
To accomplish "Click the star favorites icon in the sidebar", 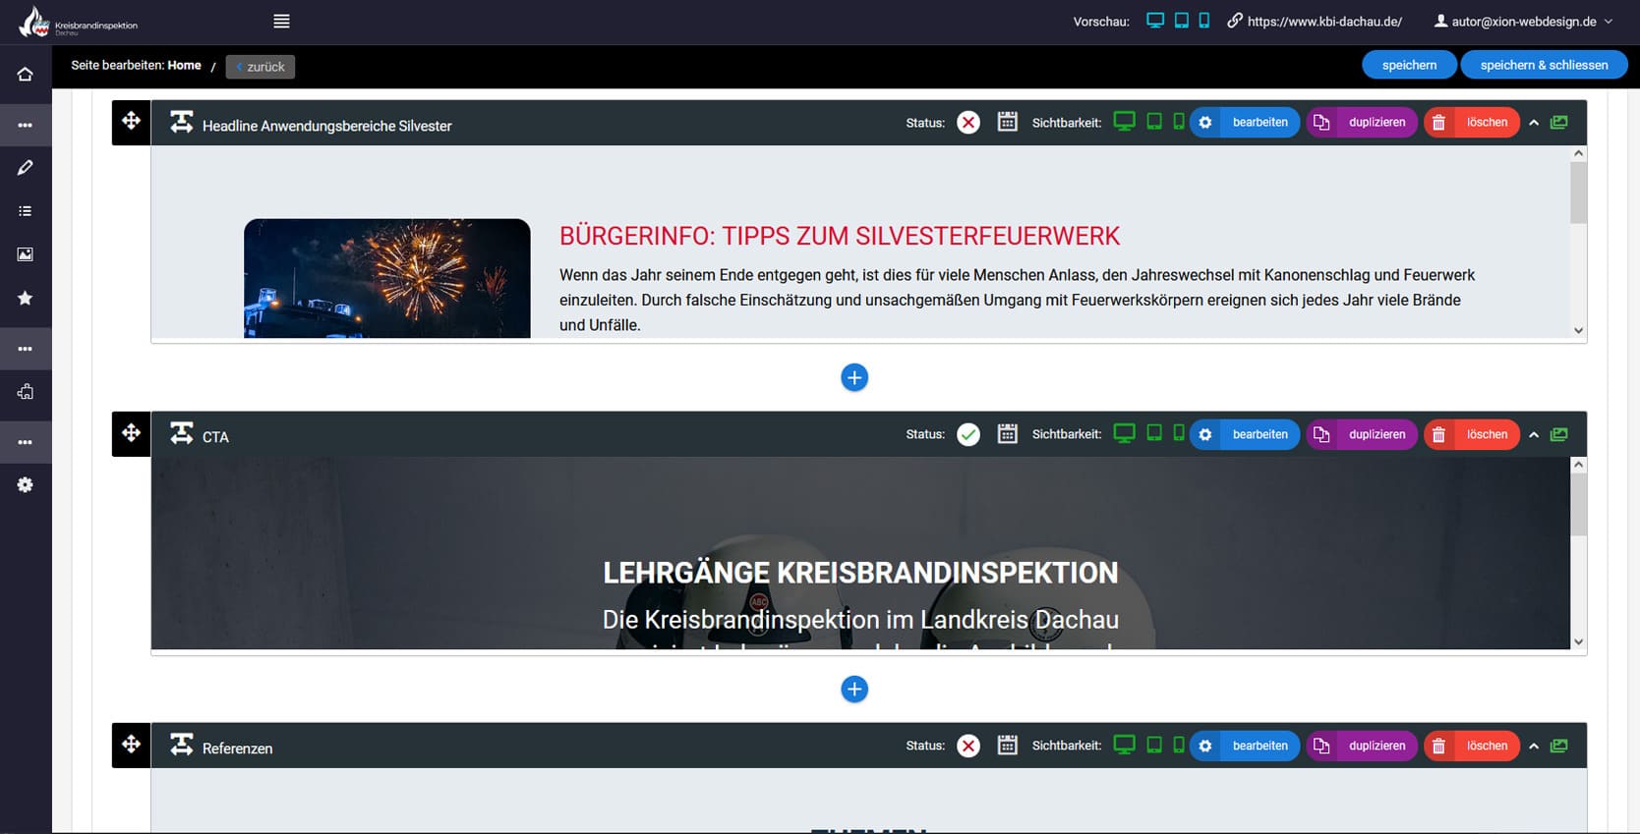I will [26, 298].
